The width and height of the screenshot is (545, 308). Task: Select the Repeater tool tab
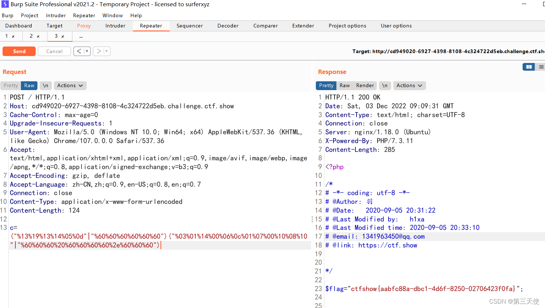click(151, 26)
